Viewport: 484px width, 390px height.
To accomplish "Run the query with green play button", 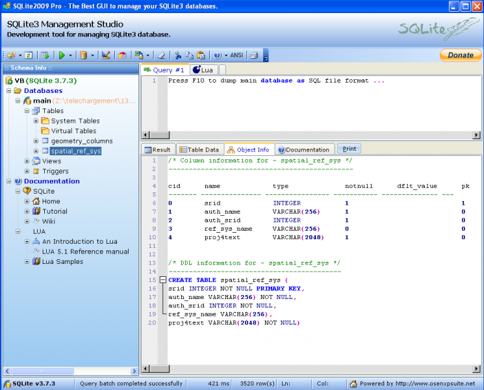I will (x=62, y=55).
